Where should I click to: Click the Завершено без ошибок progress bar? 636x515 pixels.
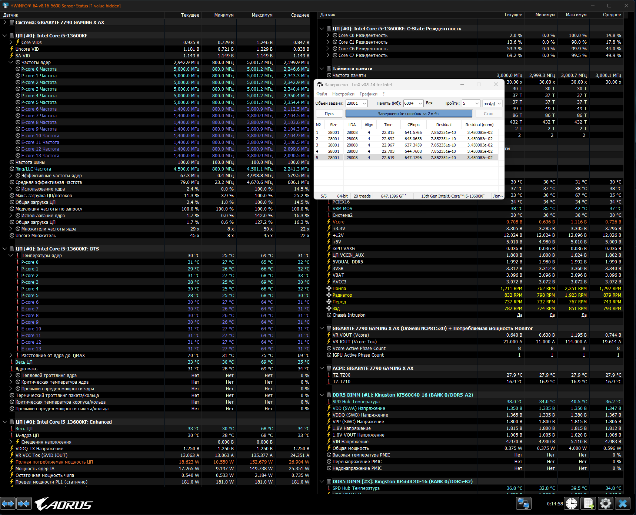tap(409, 114)
